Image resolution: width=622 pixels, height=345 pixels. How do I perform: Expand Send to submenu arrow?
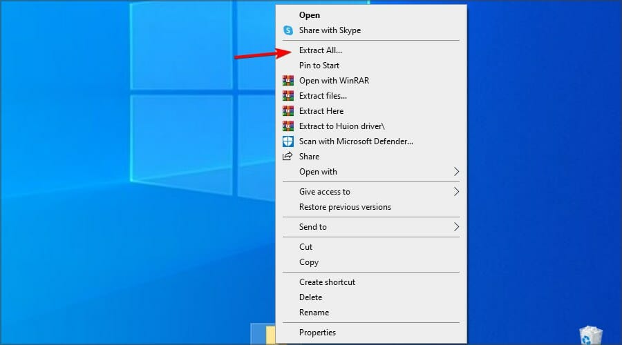coord(456,227)
